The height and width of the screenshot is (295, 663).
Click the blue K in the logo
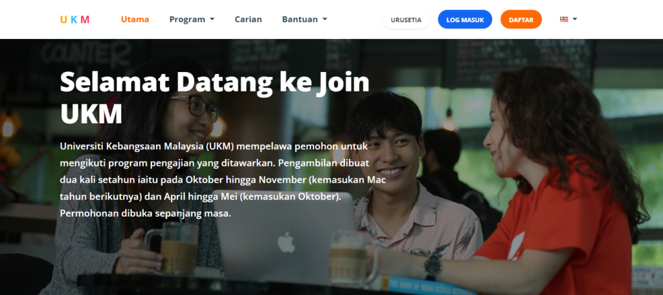74,19
